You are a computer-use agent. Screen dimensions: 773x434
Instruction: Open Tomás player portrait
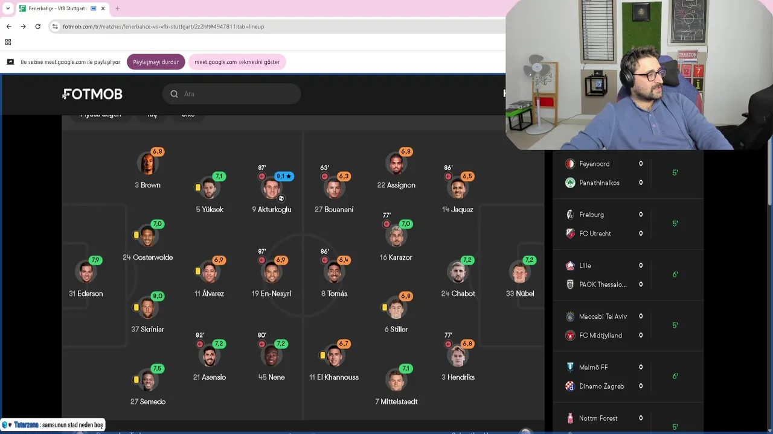coord(334,272)
